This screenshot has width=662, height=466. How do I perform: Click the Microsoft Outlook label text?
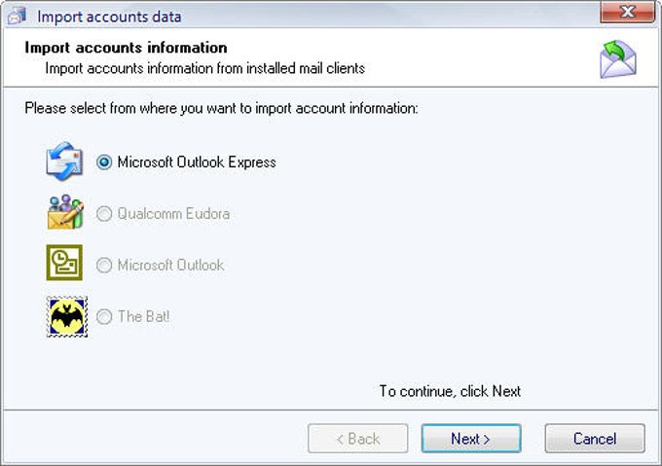click(x=170, y=266)
